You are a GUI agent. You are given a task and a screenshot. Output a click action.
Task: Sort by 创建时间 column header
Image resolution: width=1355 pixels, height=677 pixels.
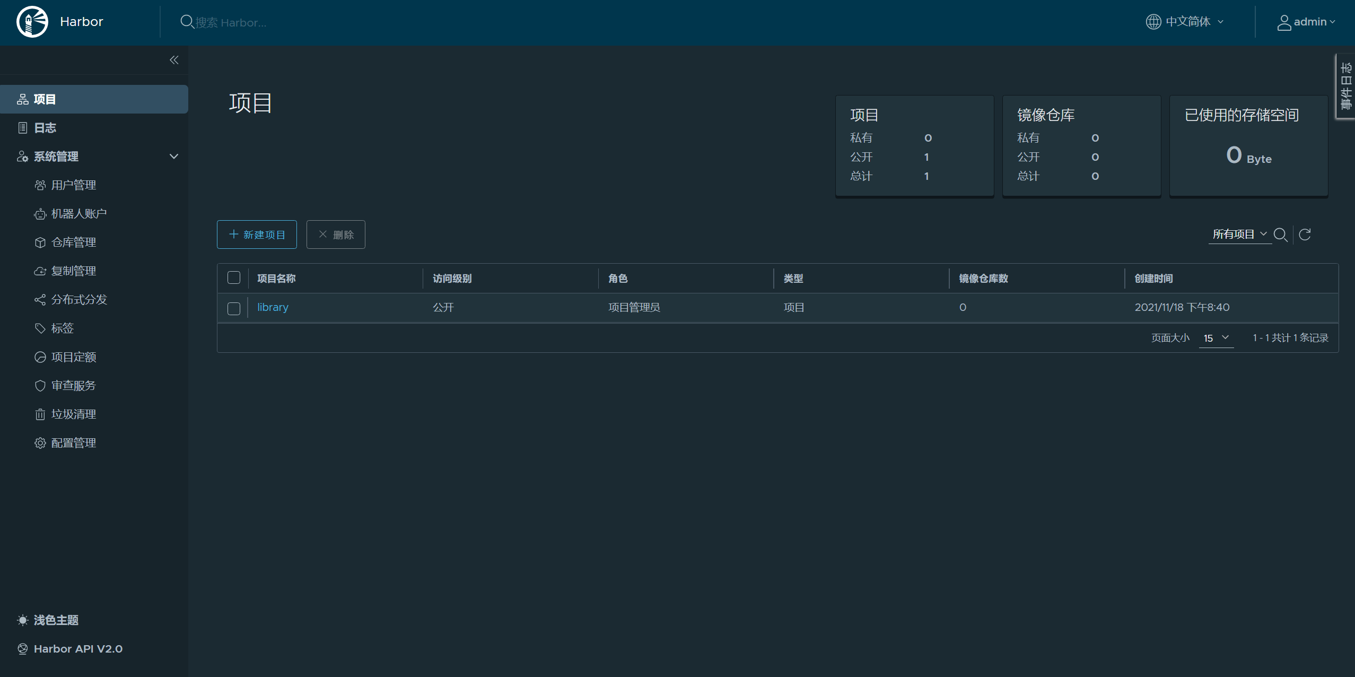coord(1153,279)
